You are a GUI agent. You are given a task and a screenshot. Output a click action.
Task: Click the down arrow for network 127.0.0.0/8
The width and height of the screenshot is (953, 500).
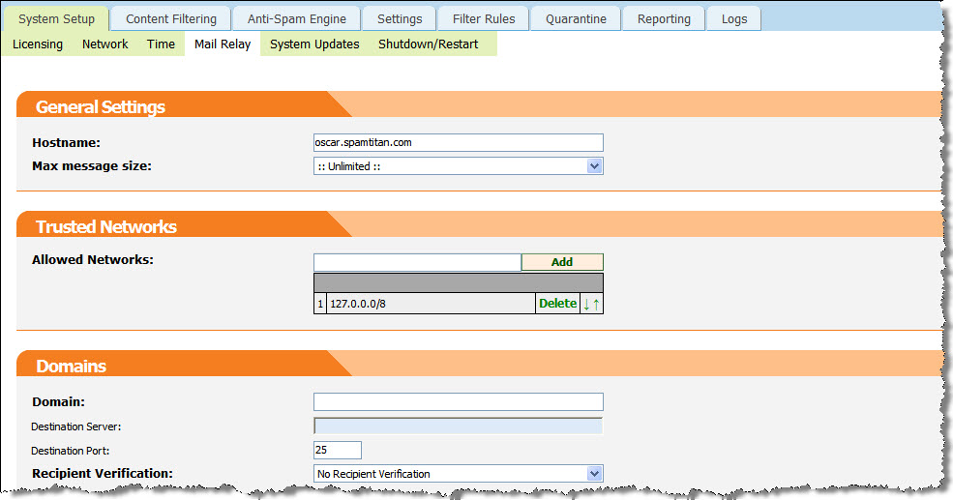point(586,304)
